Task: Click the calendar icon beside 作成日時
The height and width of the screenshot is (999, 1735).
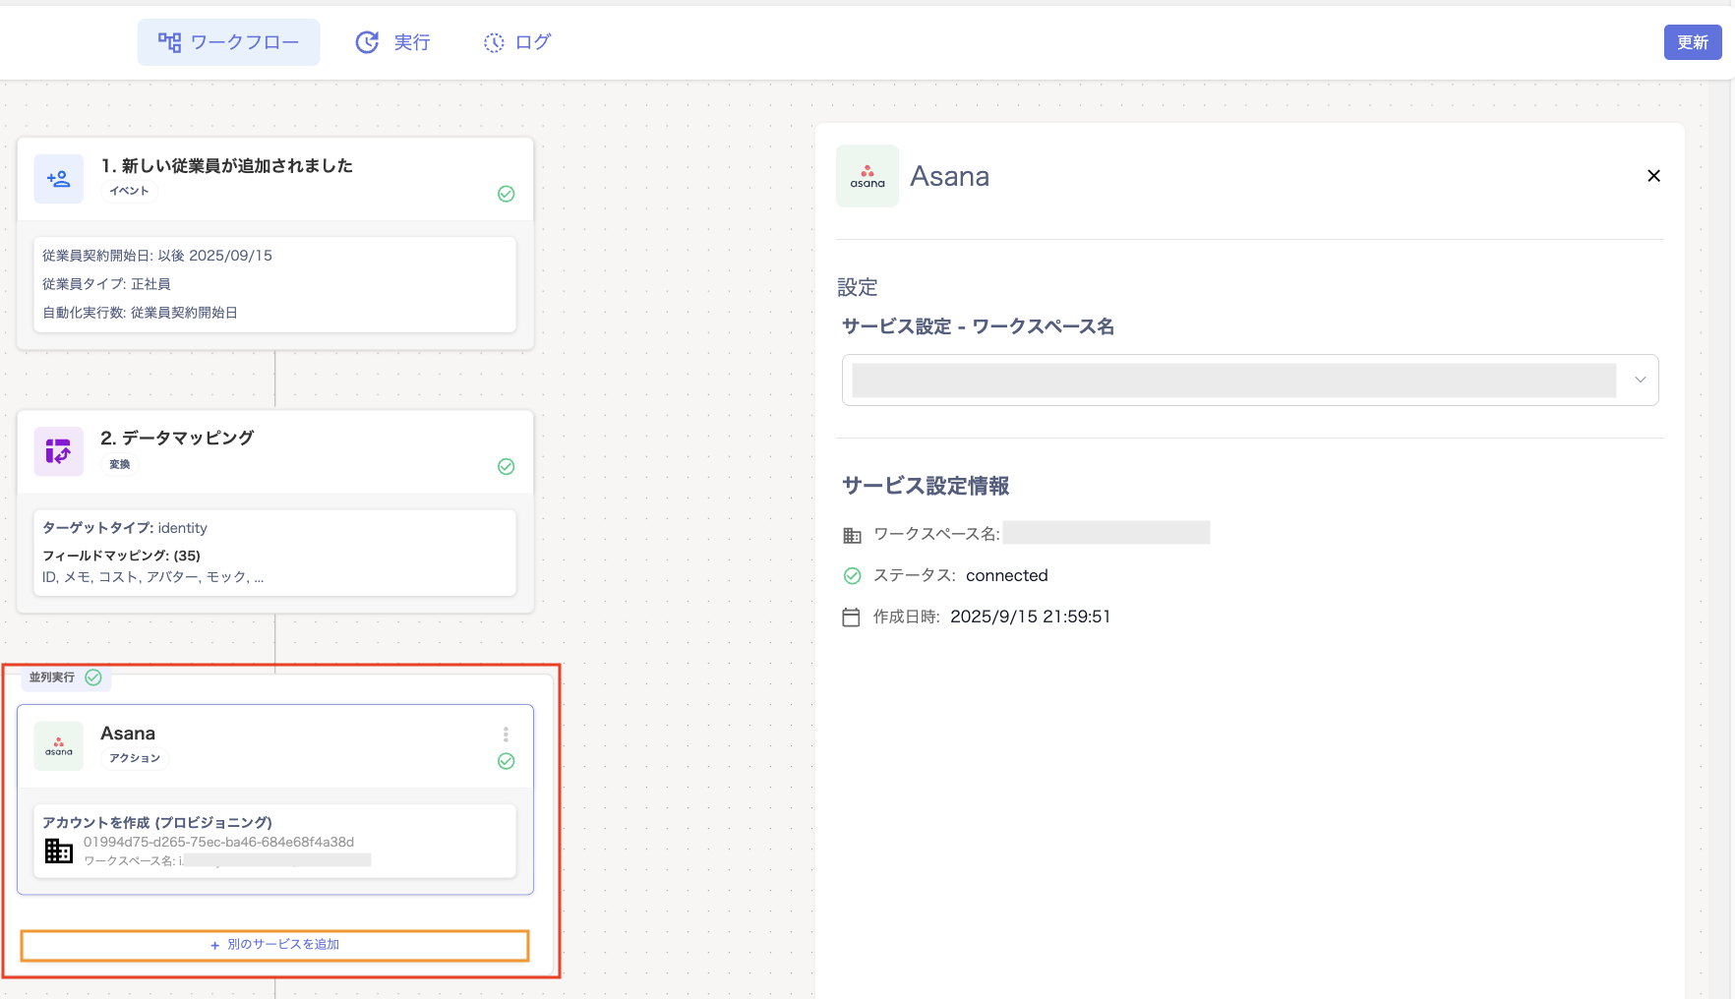Action: [852, 617]
